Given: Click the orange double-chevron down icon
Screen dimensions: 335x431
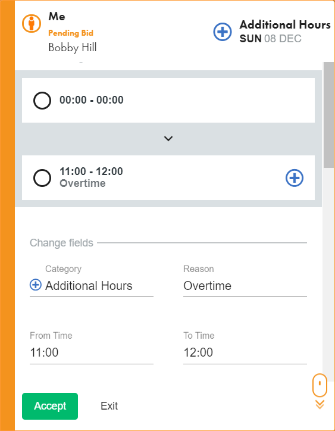Looking at the screenshot, I should pyautogui.click(x=320, y=405).
